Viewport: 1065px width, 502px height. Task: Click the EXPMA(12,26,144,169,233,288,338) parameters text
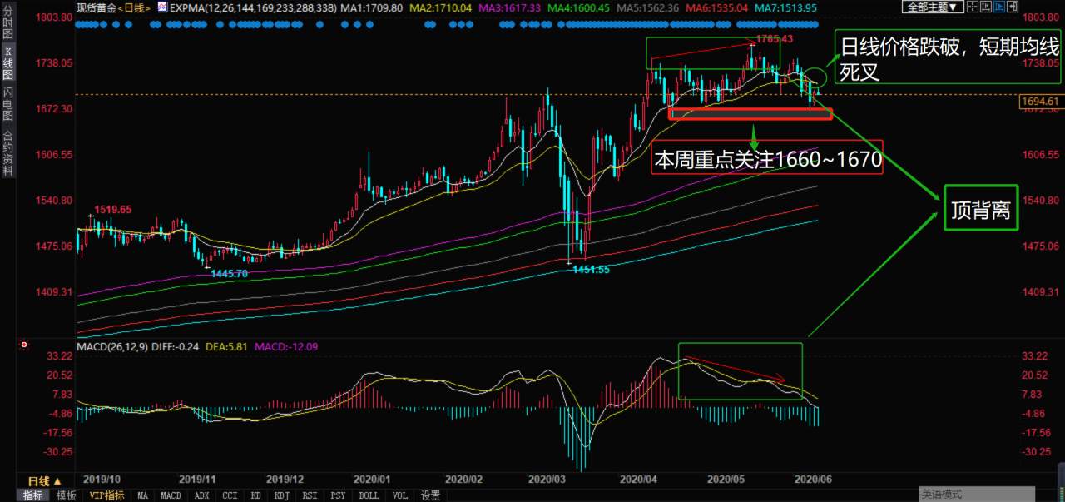click(x=254, y=7)
